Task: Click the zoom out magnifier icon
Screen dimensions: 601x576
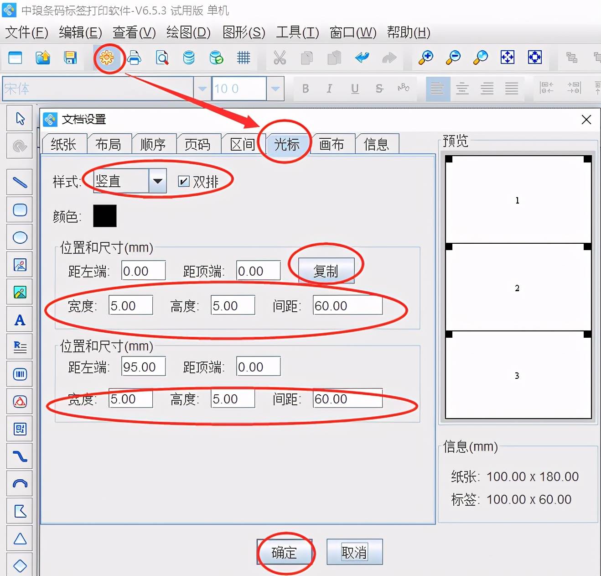Action: [x=453, y=58]
